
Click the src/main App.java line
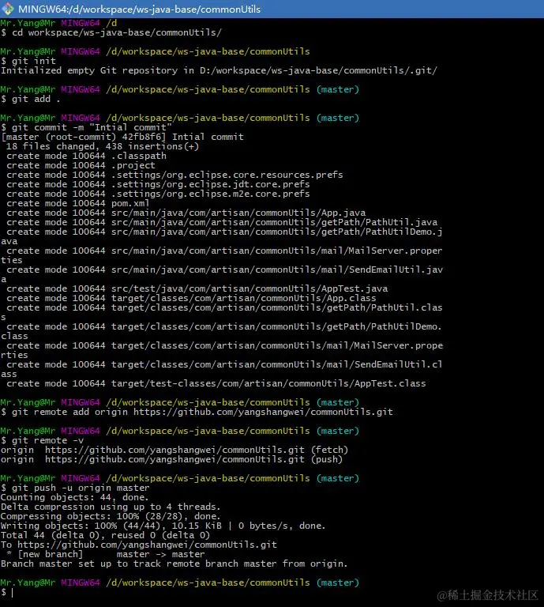coord(186,213)
